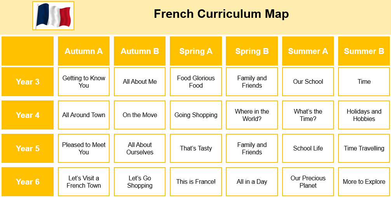Open the All Around Town unit

coord(84,115)
